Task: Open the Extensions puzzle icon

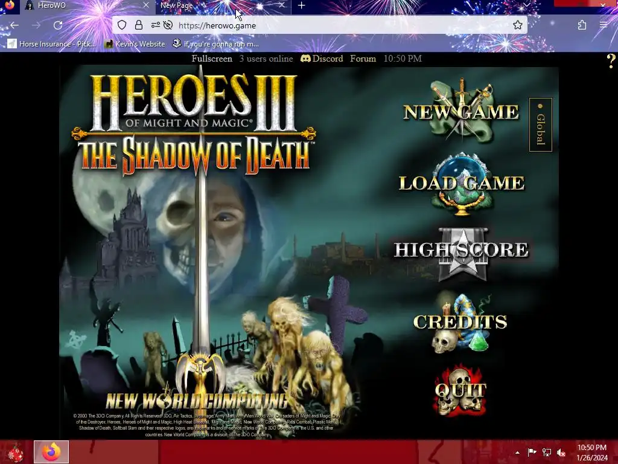Action: [582, 25]
